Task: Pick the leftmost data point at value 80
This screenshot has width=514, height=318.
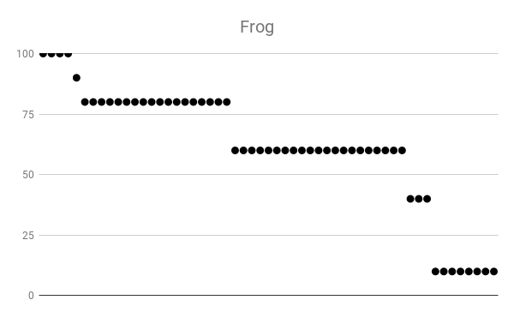Action: pos(85,102)
